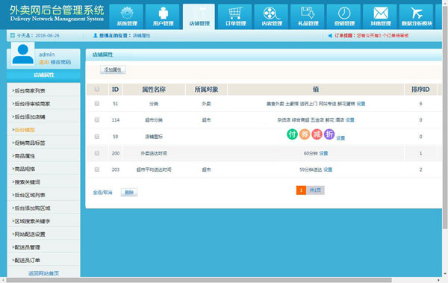Viewport: 448px width, 283px height.
Task: Click the 全选/取消 link
Action: 102,193
